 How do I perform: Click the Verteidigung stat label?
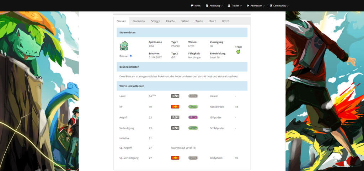127,128
